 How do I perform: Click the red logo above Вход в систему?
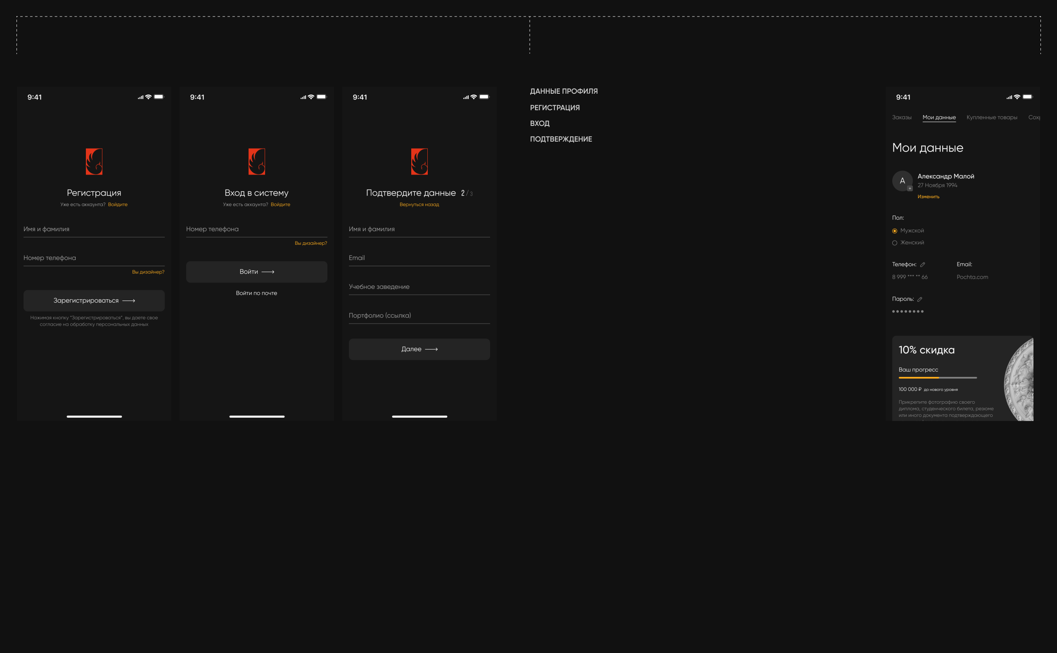point(256,161)
